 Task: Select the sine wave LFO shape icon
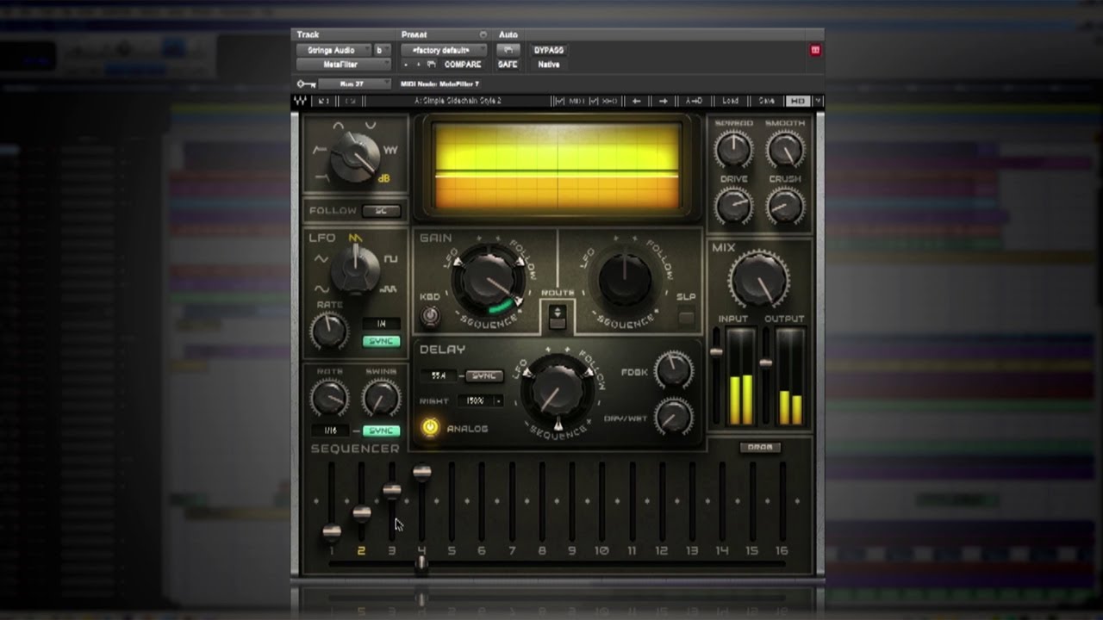click(321, 288)
